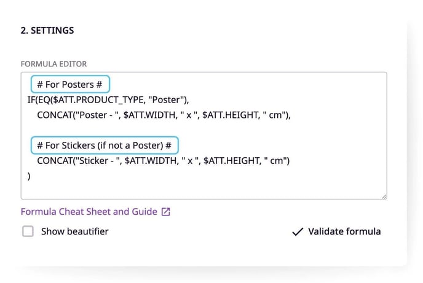Image resolution: width=423 pixels, height=283 pixels.
Task: Click the CONCAT("Poster - " formula line
Action: (x=164, y=115)
